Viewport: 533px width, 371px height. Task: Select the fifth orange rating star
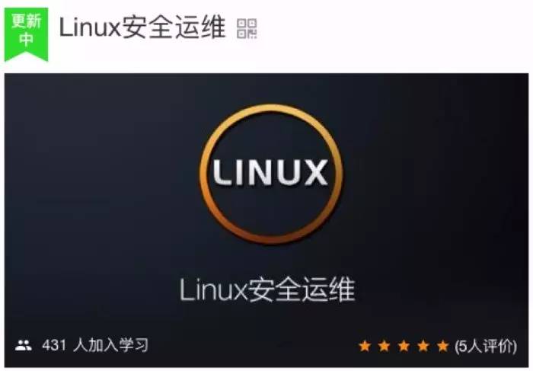pyautogui.click(x=443, y=346)
